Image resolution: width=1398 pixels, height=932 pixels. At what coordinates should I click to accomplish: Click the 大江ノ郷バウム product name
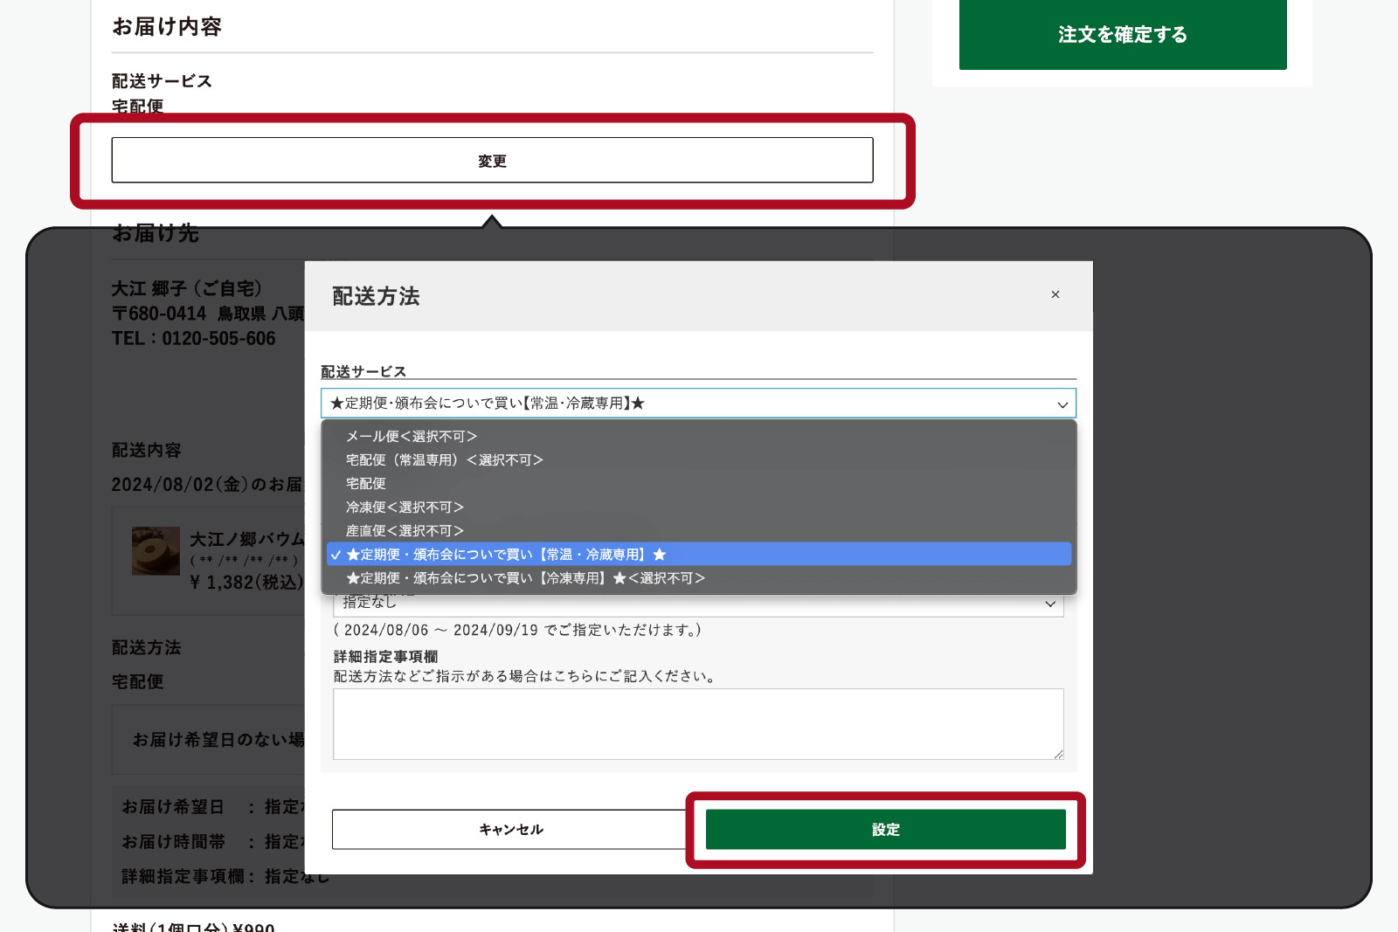(246, 537)
